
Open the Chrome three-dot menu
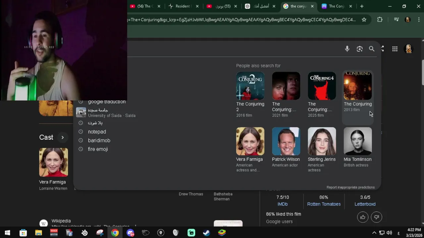pos(419,20)
